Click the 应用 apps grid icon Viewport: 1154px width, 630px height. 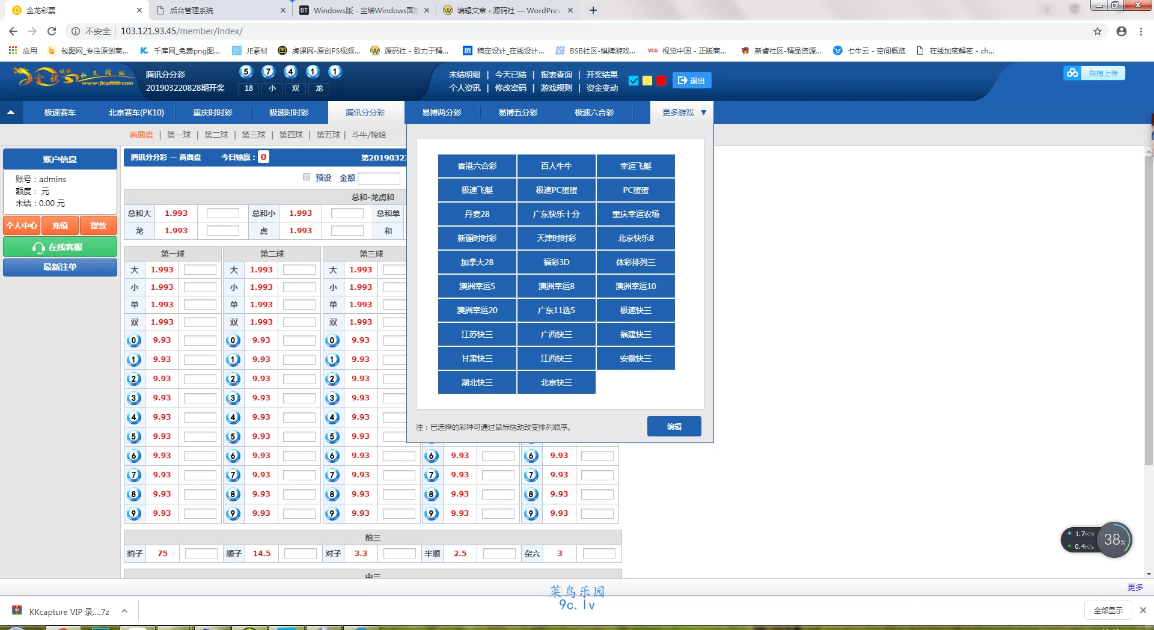tap(13, 50)
